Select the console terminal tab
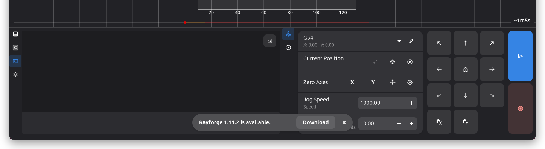 pyautogui.click(x=15, y=61)
